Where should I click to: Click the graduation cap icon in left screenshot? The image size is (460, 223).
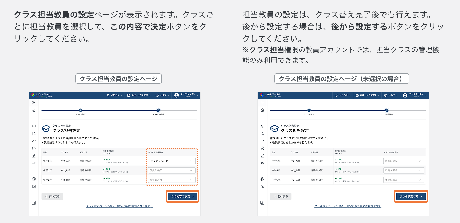pyautogui.click(x=46, y=128)
